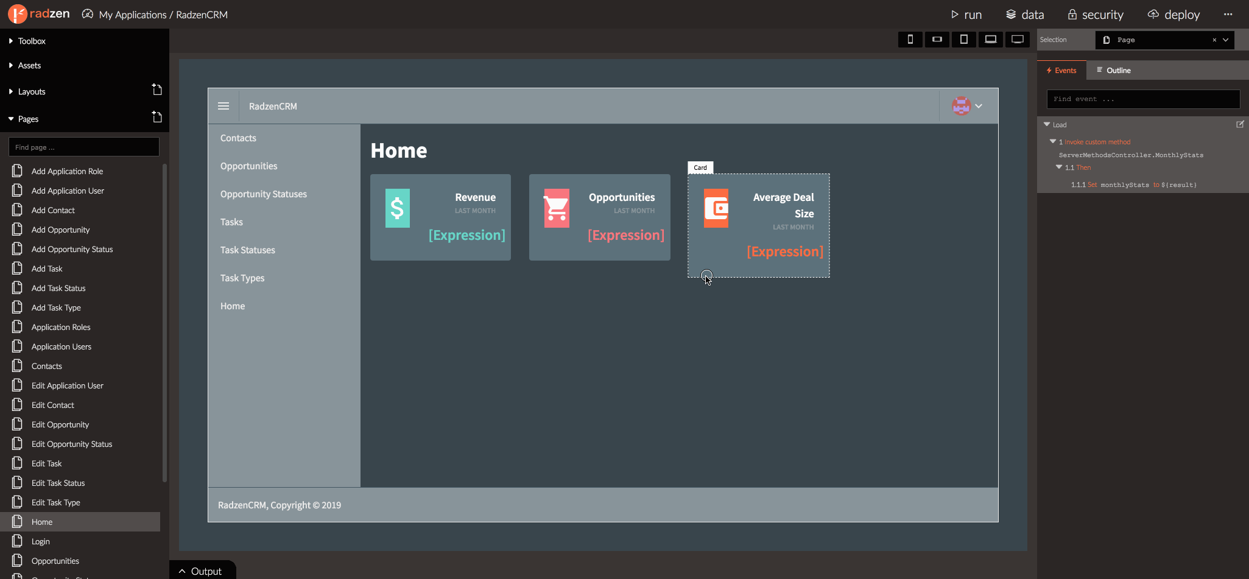Add a new page icon
This screenshot has width=1249, height=579.
pos(157,117)
